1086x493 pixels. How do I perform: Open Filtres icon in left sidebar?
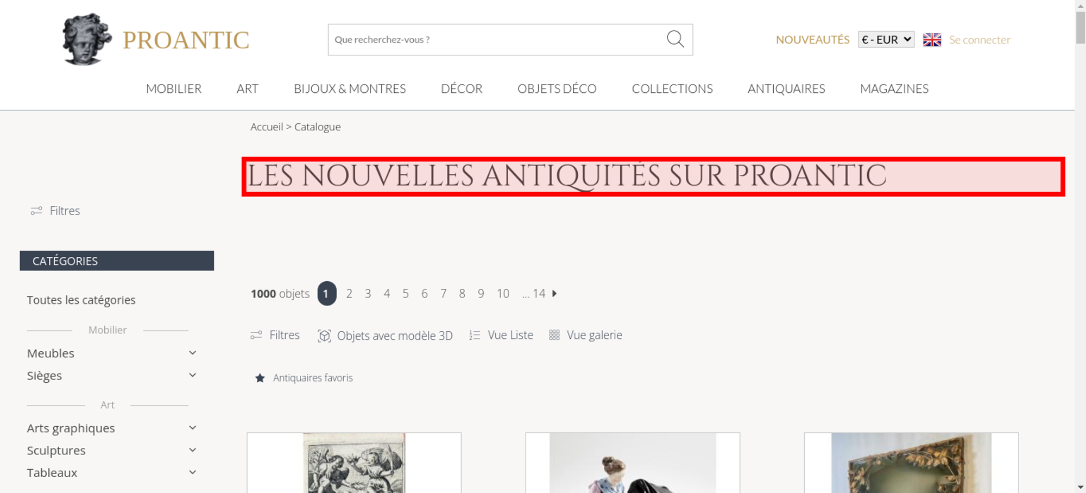pyautogui.click(x=36, y=211)
